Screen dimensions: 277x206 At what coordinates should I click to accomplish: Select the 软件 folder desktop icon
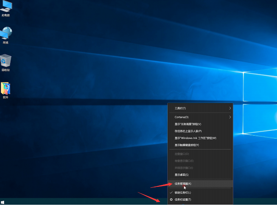6,89
